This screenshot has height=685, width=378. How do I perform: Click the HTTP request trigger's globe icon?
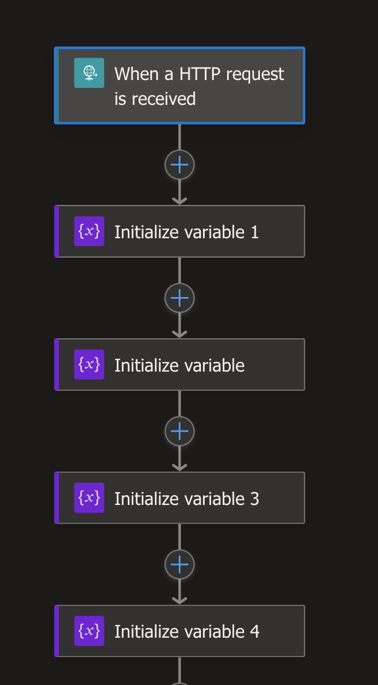coord(89,73)
